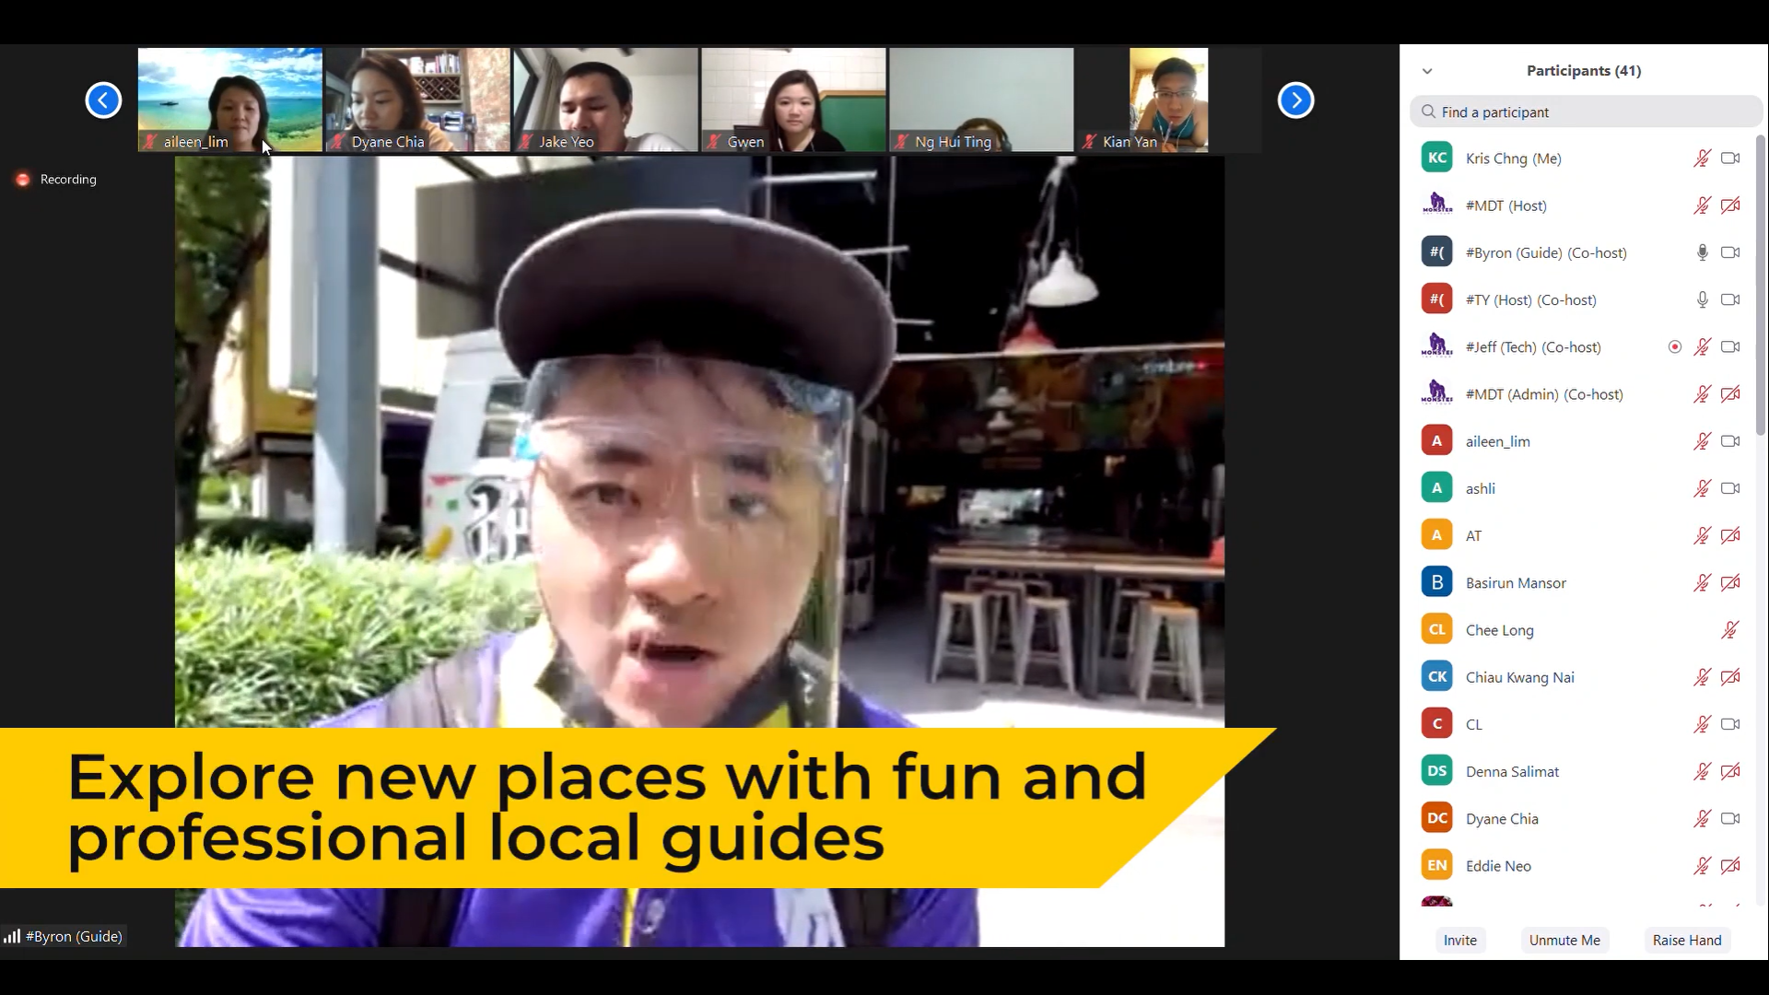Click Denna Salimat DS avatar
Image resolution: width=1769 pixels, height=995 pixels.
(1436, 771)
